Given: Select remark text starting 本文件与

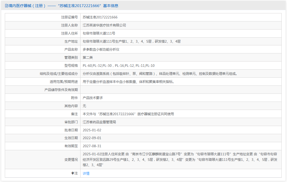Looking at the screenshot, I should pos(128,114).
